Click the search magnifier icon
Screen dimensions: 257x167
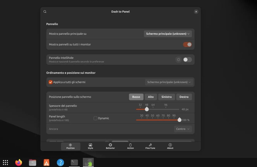coord(45,12)
